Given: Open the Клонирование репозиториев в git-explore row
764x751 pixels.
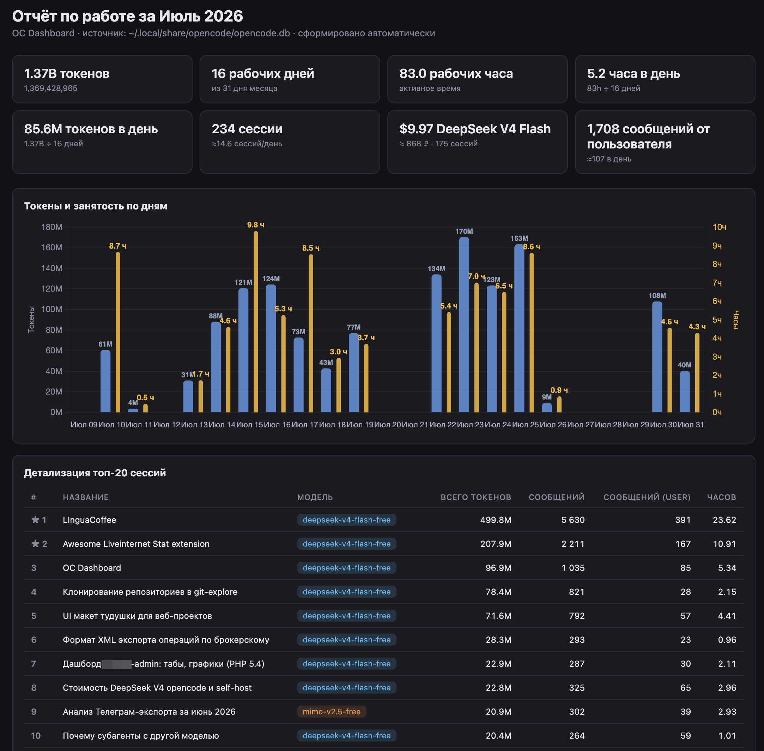Looking at the screenshot, I should click(x=383, y=592).
